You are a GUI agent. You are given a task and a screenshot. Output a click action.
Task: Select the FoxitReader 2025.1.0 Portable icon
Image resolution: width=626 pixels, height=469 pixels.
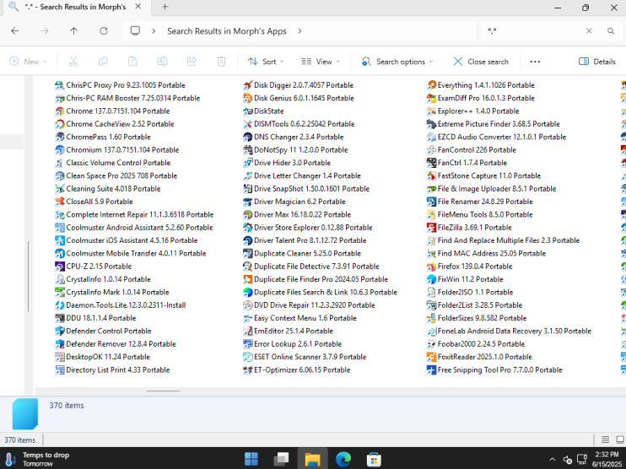pos(431,357)
